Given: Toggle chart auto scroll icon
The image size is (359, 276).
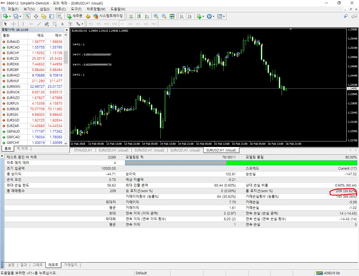Looking at the screenshot, I should click(x=181, y=16).
